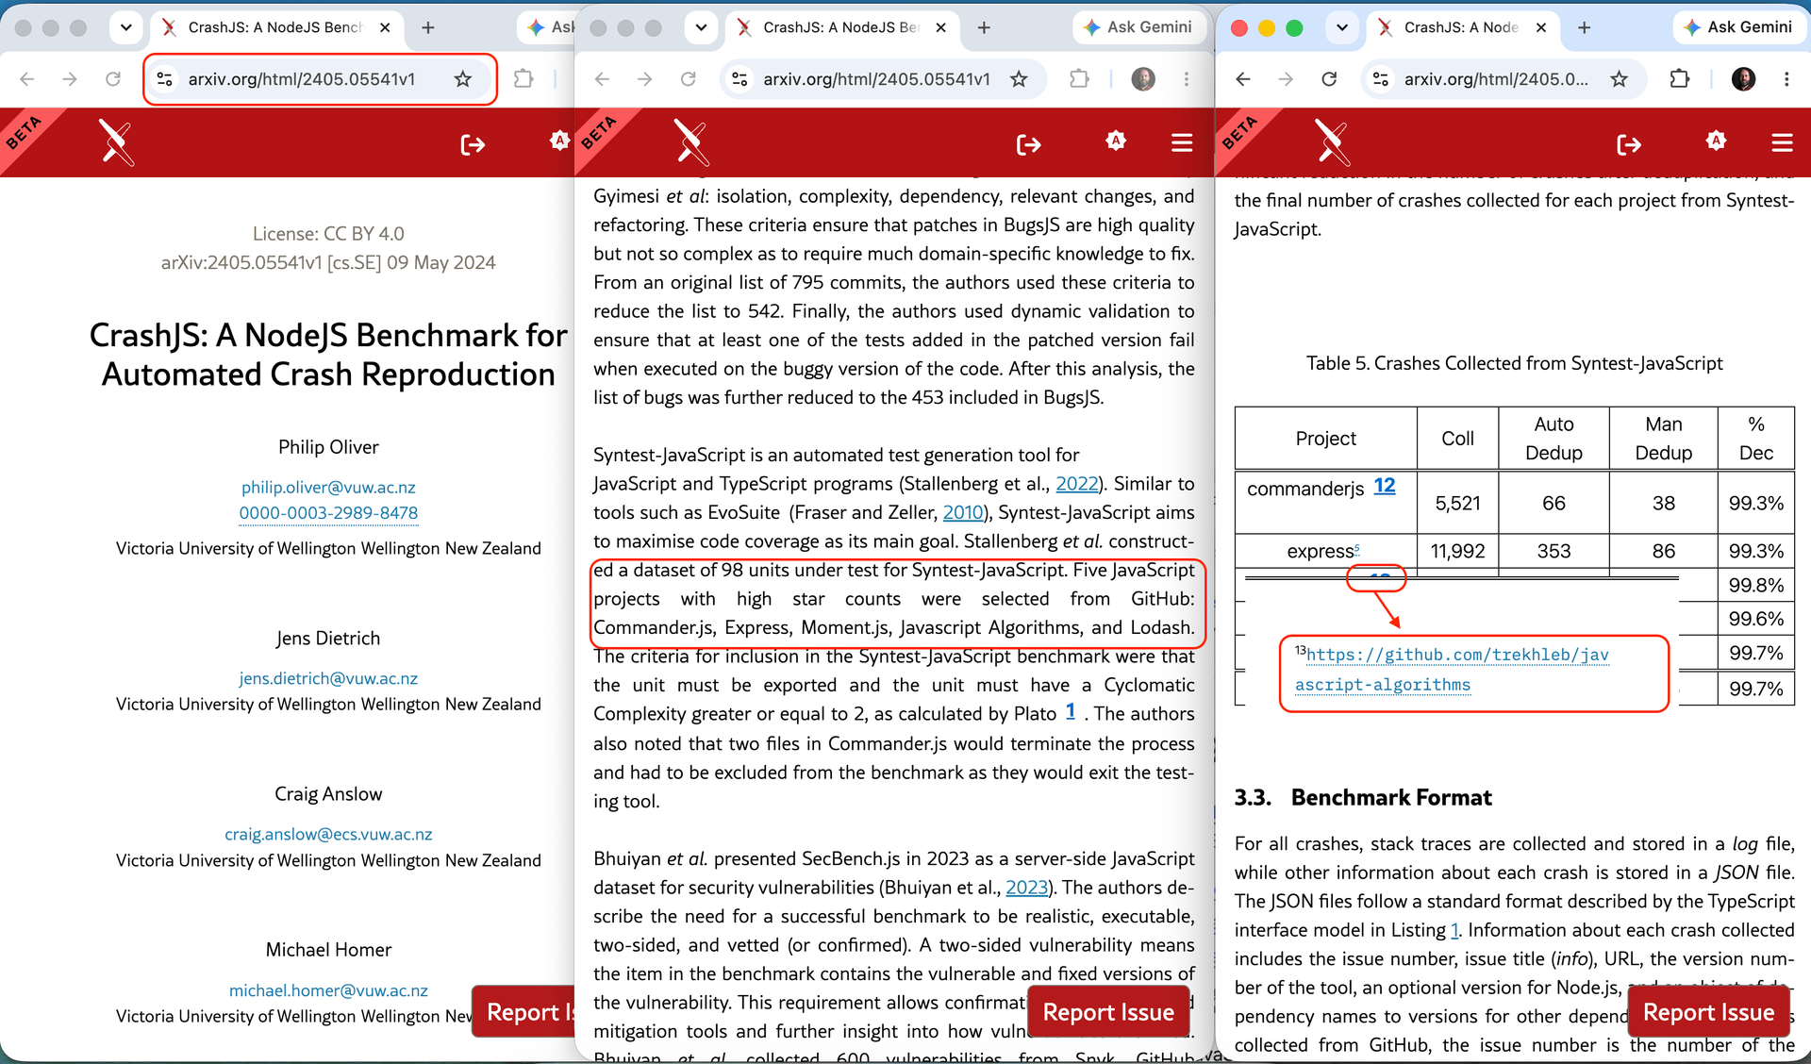View site information icon in middle window

pos(740,79)
